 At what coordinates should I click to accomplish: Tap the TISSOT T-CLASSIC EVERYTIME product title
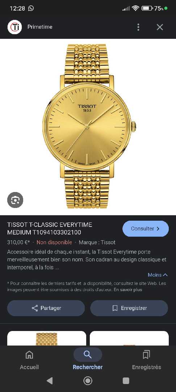tap(50, 229)
